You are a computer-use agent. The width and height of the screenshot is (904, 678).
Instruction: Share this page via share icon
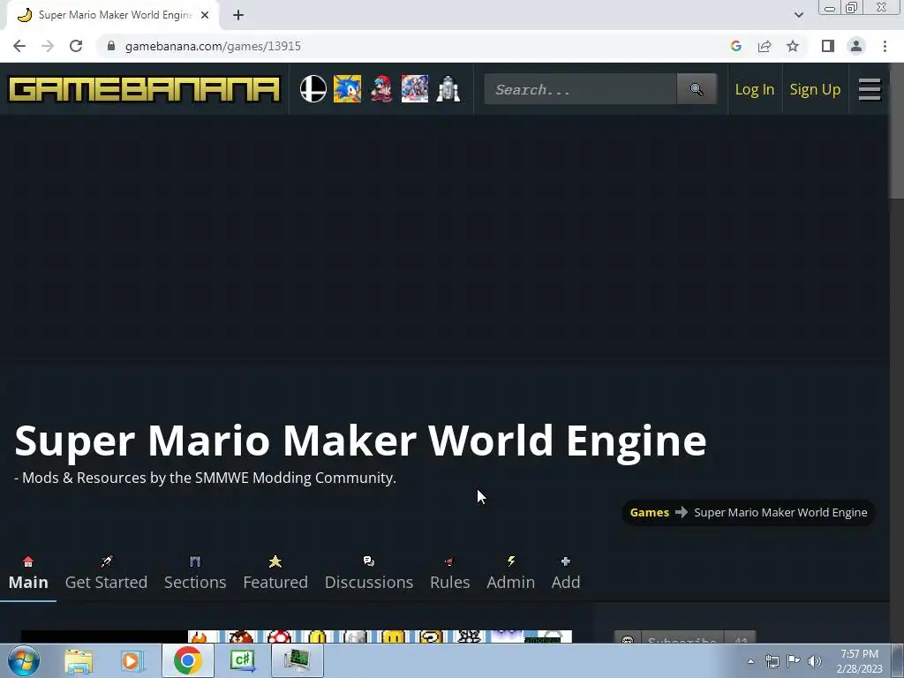(765, 46)
